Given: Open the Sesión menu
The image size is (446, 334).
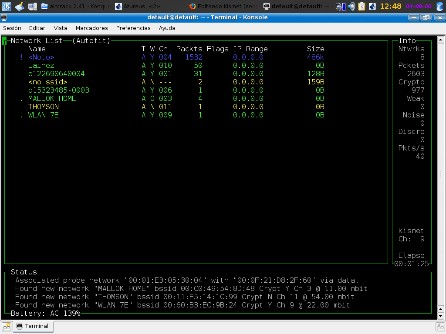Looking at the screenshot, I should click(x=12, y=28).
